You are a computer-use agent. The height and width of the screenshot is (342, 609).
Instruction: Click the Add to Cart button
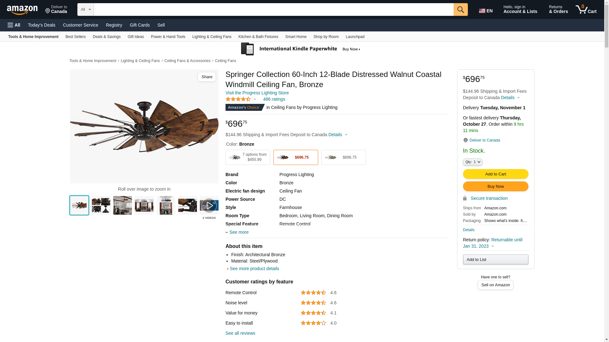coord(495,174)
